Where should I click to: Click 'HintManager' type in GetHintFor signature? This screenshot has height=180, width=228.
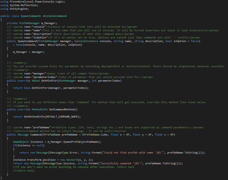coord(67,81)
